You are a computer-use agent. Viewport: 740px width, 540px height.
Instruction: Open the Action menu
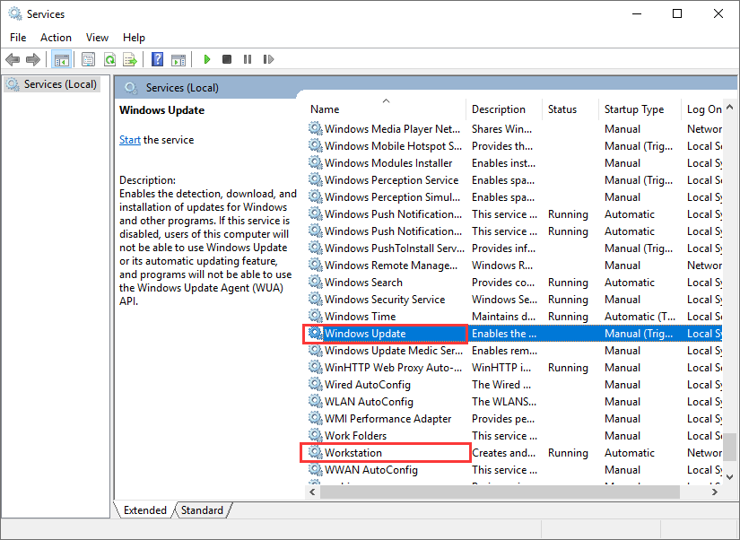(56, 38)
